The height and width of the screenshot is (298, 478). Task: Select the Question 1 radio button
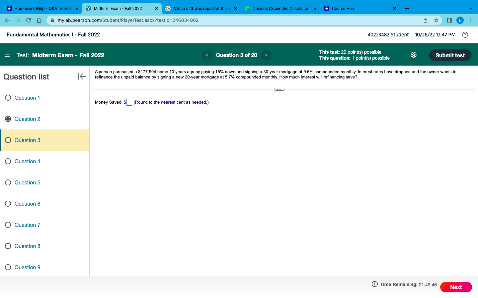(x=8, y=98)
